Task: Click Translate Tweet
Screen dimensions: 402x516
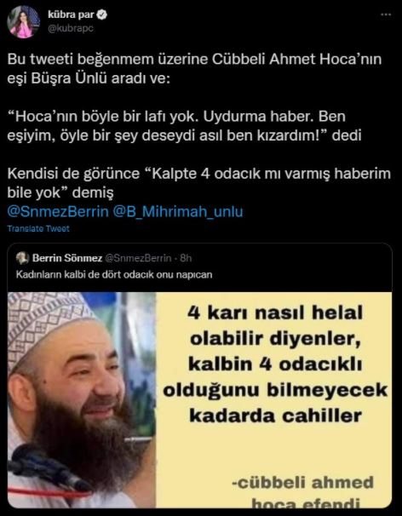Action: [x=38, y=229]
